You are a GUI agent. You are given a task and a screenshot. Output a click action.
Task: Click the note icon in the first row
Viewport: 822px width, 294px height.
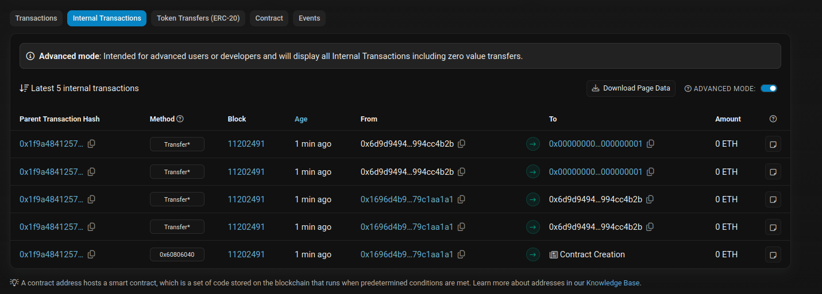pos(773,144)
